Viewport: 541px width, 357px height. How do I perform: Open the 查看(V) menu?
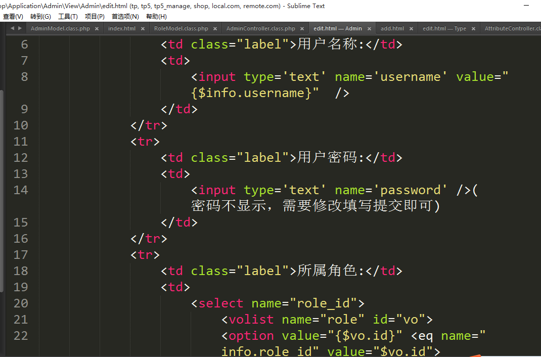tap(13, 17)
